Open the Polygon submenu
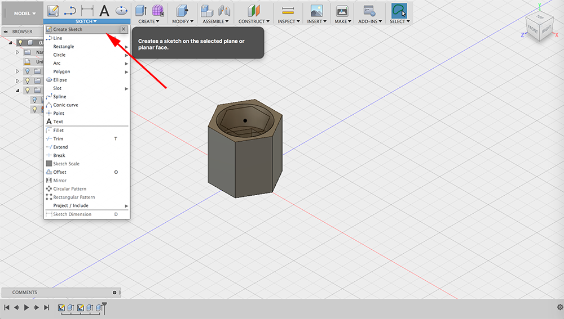The width and height of the screenshot is (564, 319). tap(87, 72)
